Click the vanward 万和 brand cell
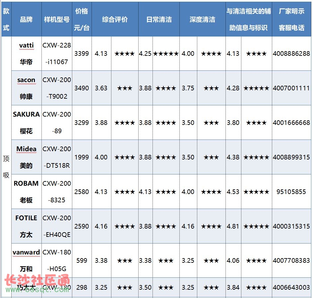313x298 pixels. pos(26,260)
